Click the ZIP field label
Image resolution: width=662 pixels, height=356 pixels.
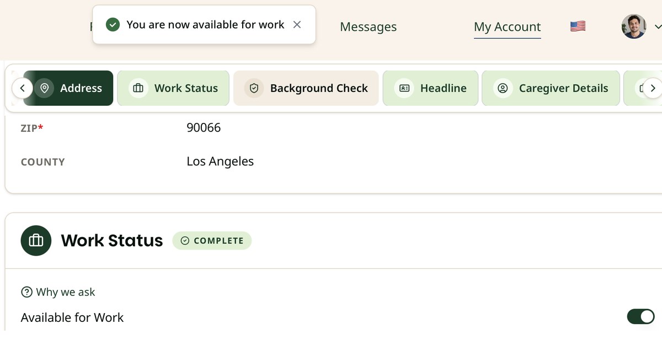pyautogui.click(x=32, y=128)
